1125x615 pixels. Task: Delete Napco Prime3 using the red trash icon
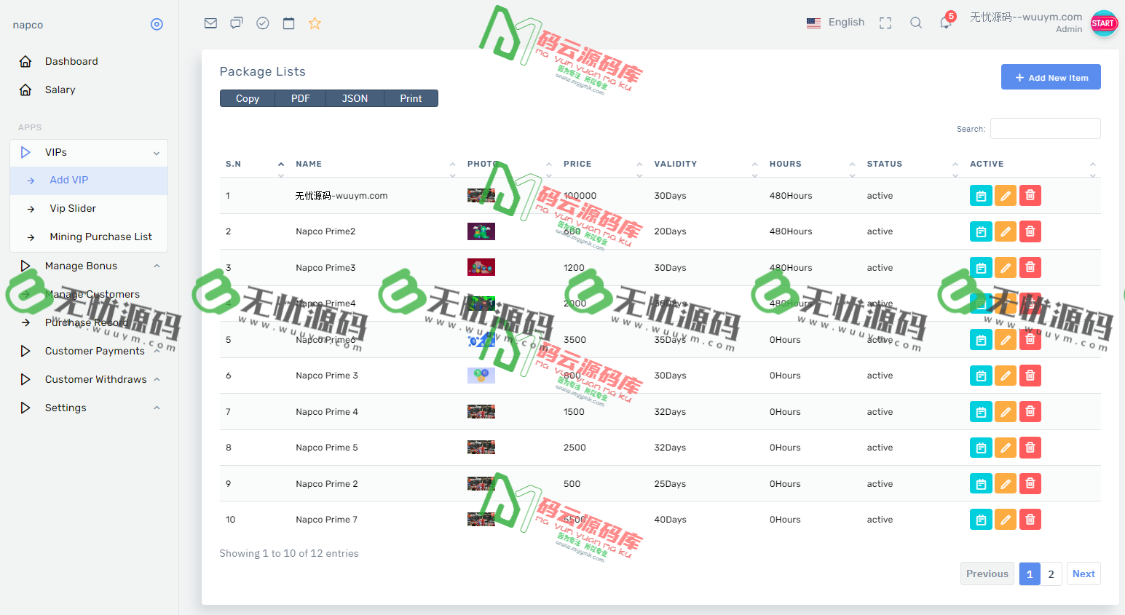(1030, 267)
